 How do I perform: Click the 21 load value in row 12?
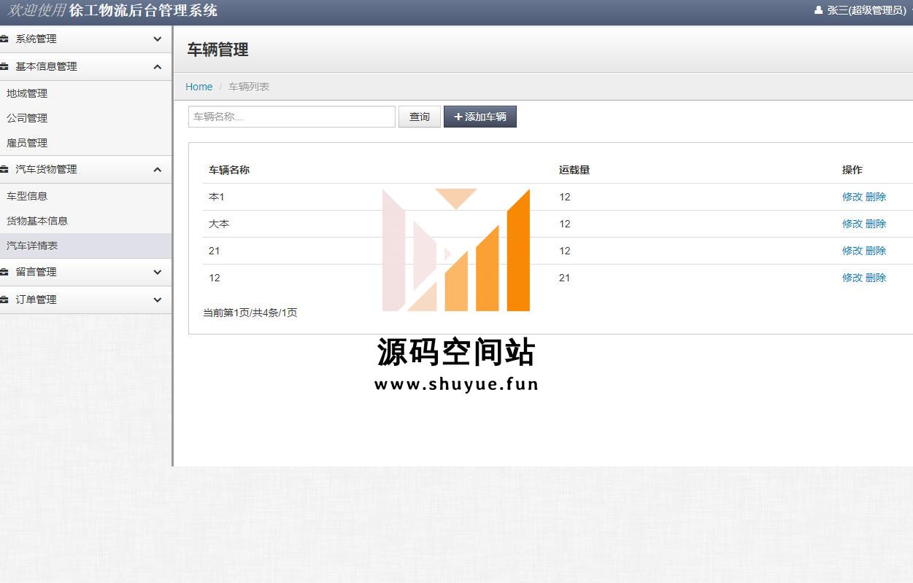(x=565, y=278)
